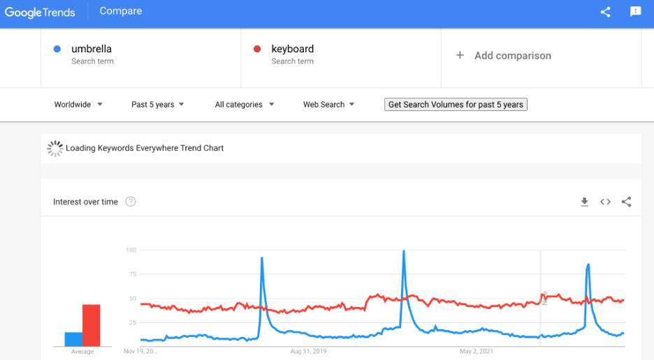
Task: Expand the Past 5 years time range dropdown
Action: click(x=158, y=105)
